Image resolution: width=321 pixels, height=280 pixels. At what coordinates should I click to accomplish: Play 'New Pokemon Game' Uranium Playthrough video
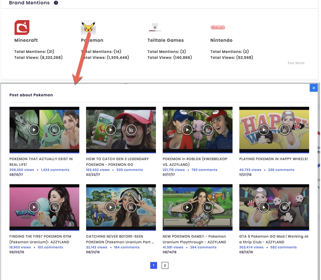(x=187, y=207)
